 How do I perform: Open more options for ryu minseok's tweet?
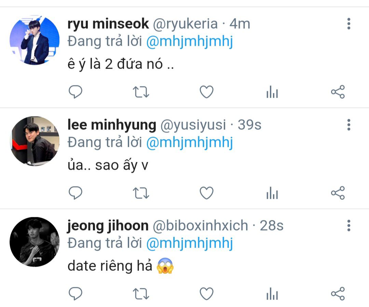pyautogui.click(x=349, y=24)
